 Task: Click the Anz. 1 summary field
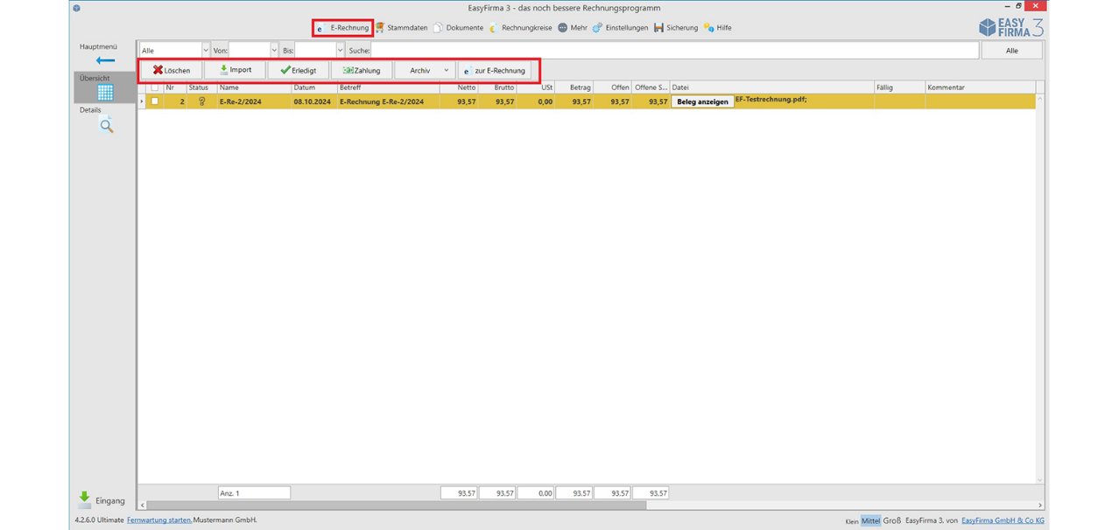(x=254, y=493)
